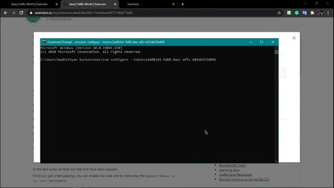This screenshot has width=334, height=188.
Task: Close the Exercism tab
Action: [x=173, y=4]
